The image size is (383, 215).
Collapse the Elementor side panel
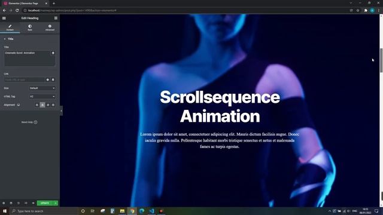click(x=61, y=111)
